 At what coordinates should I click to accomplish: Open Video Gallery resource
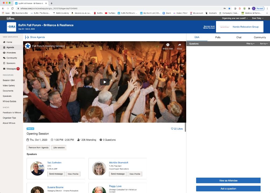[9, 85]
